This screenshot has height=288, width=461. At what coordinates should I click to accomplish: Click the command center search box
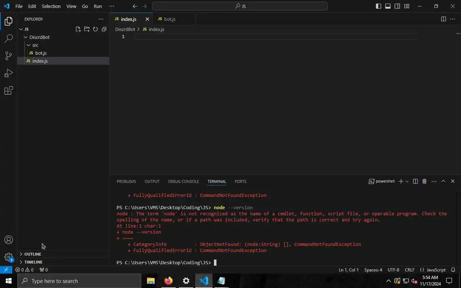240,6
